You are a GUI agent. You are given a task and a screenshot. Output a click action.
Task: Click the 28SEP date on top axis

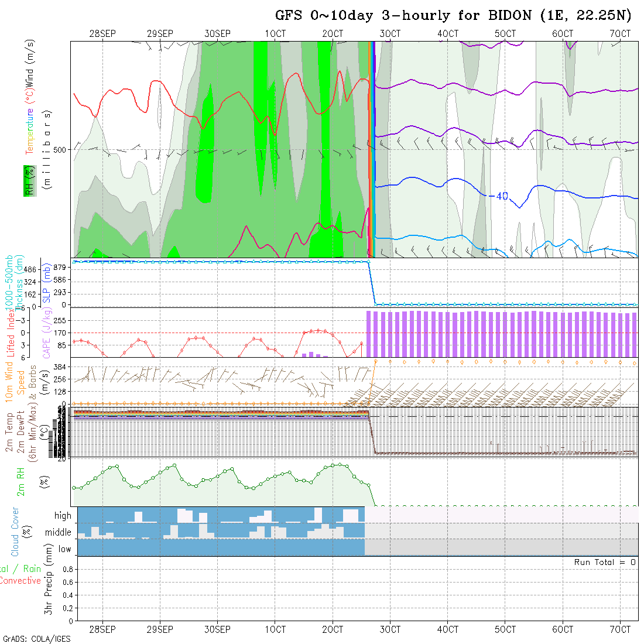tap(102, 34)
